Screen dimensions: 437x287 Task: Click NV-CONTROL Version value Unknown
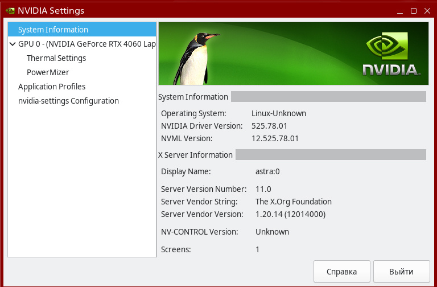(x=273, y=232)
